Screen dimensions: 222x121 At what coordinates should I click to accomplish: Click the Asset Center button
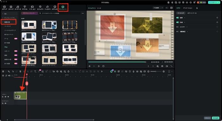pos(29,13)
